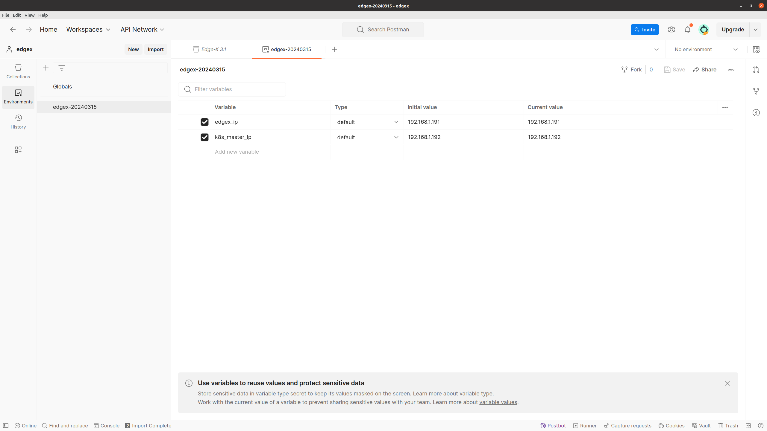Open the configure workspace sidebar icon

(x=18, y=149)
